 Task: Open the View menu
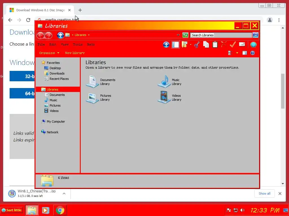pos(65,44)
